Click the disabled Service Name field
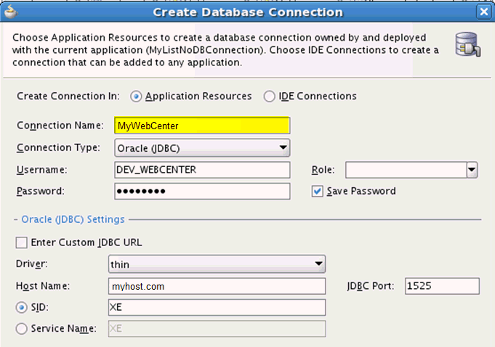This screenshot has height=347, width=495. tap(217, 329)
